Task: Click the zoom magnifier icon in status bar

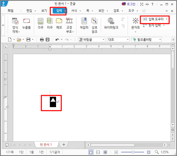Action: pyautogui.click(x=157, y=152)
